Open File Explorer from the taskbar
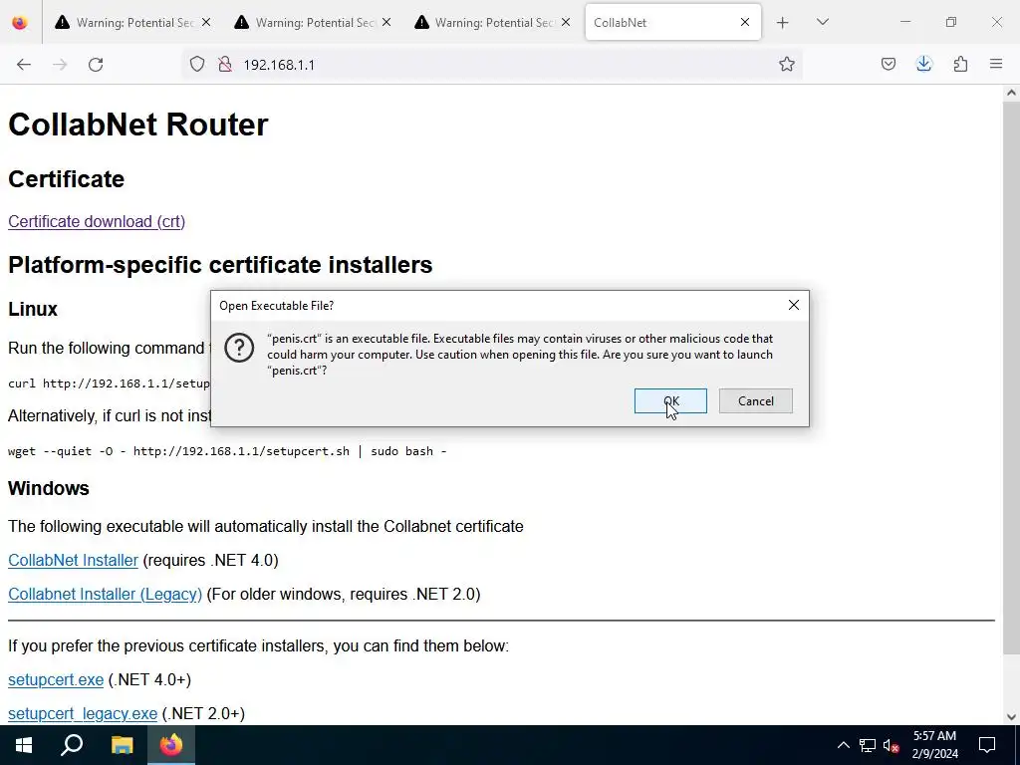This screenshot has height=765, width=1020. click(122, 745)
